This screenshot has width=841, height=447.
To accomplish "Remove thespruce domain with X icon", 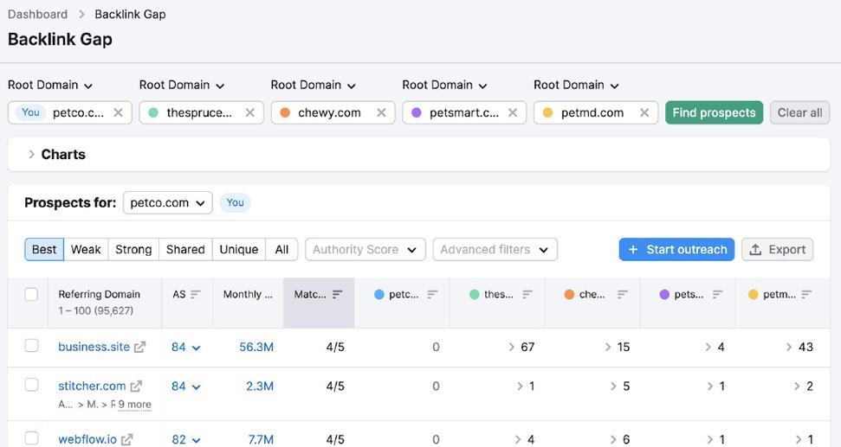I will pos(250,113).
